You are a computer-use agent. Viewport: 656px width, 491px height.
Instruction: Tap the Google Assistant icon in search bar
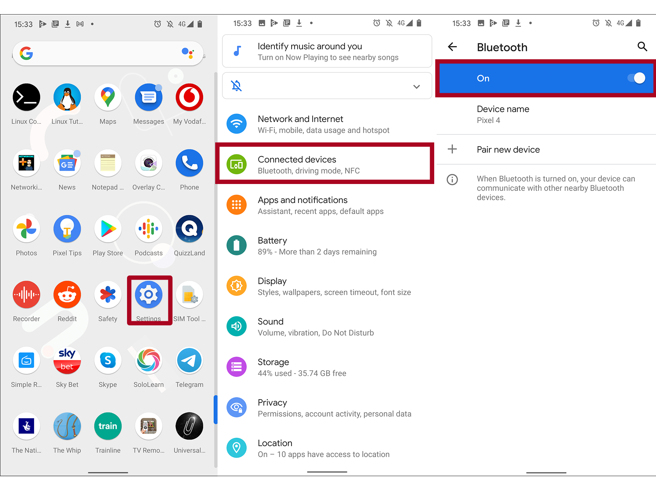pyautogui.click(x=188, y=53)
